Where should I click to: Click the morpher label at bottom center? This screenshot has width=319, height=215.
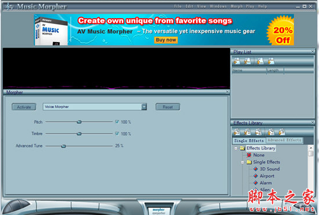coord(159,210)
